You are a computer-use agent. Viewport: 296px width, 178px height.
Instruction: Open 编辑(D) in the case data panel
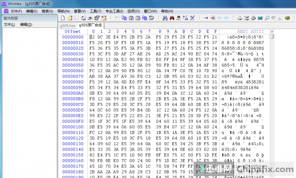click(26, 25)
